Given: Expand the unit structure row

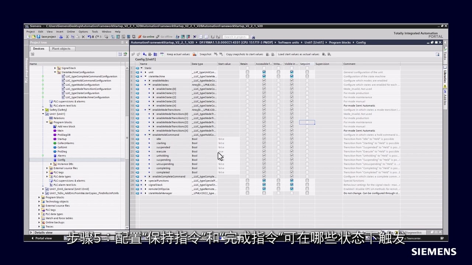Looking at the screenshot, I should 145,72.
